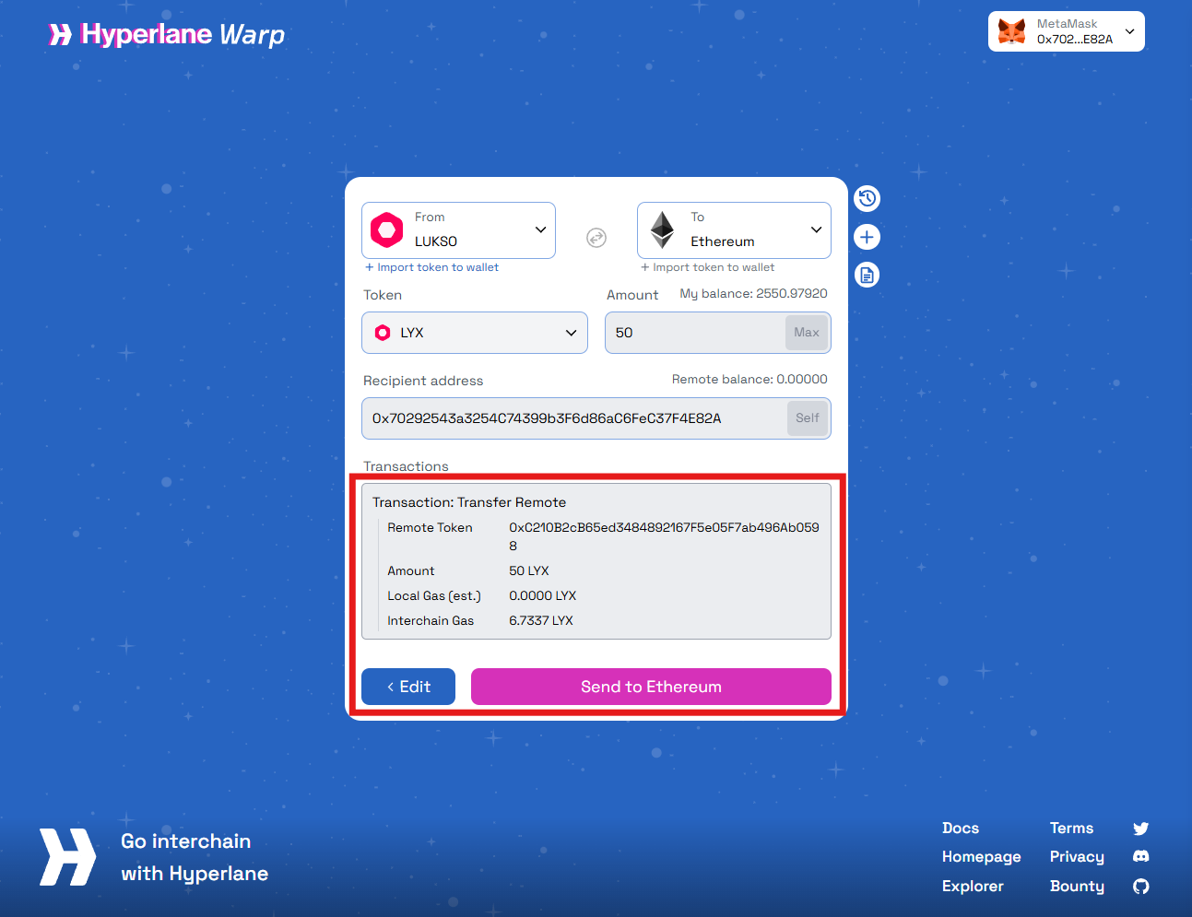
Task: Open the Privacy footer link
Action: (1077, 857)
